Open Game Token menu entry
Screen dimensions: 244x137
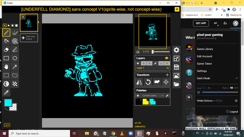tap(204, 64)
